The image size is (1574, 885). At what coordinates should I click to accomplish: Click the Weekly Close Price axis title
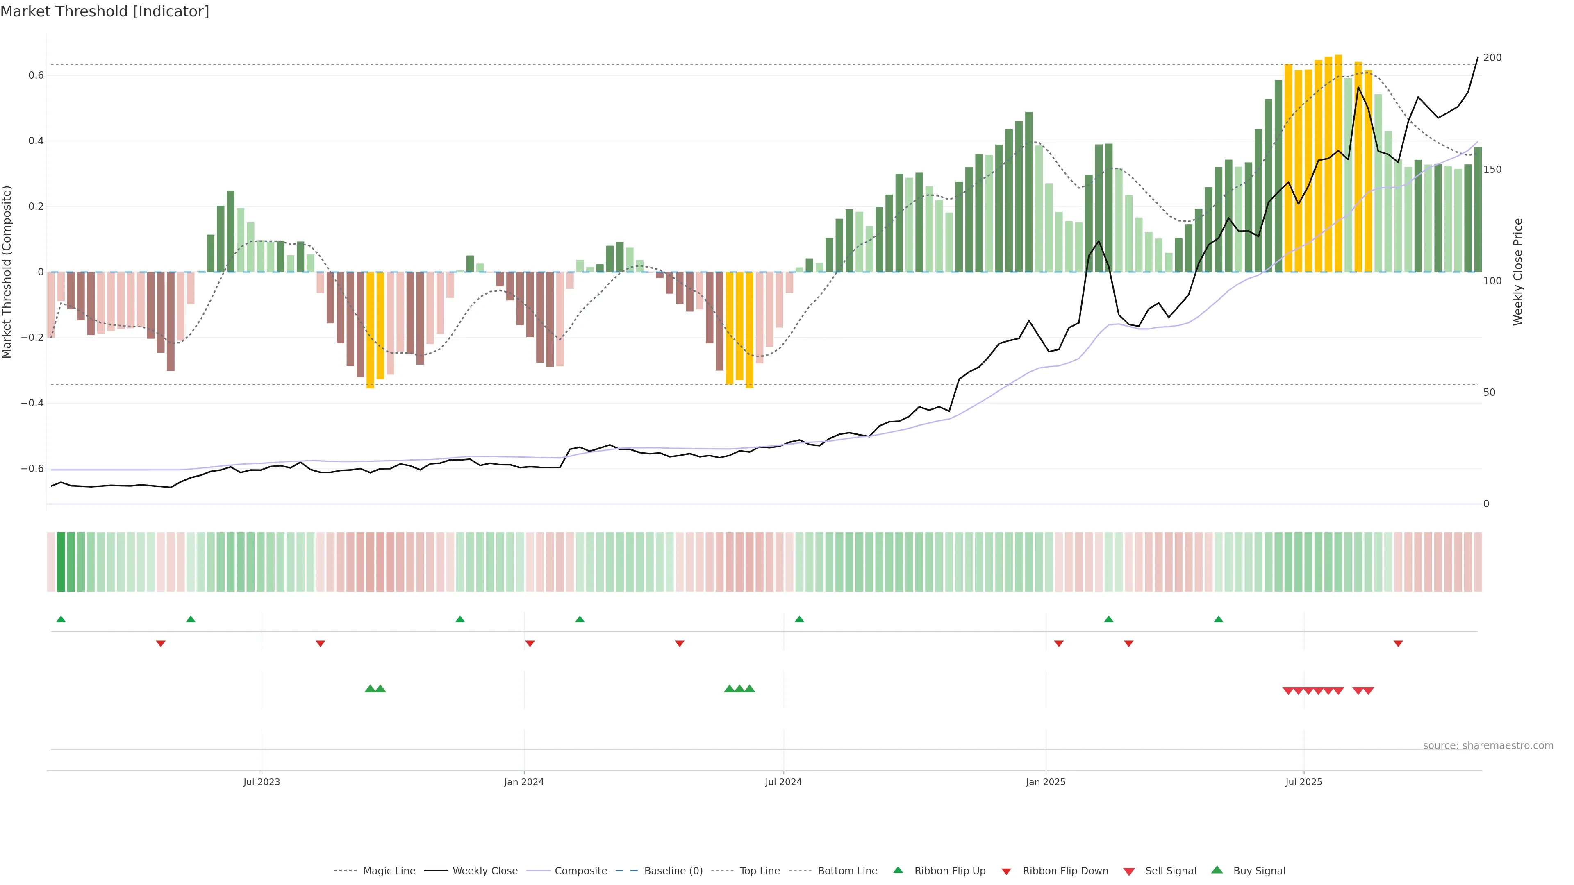pyautogui.click(x=1518, y=272)
